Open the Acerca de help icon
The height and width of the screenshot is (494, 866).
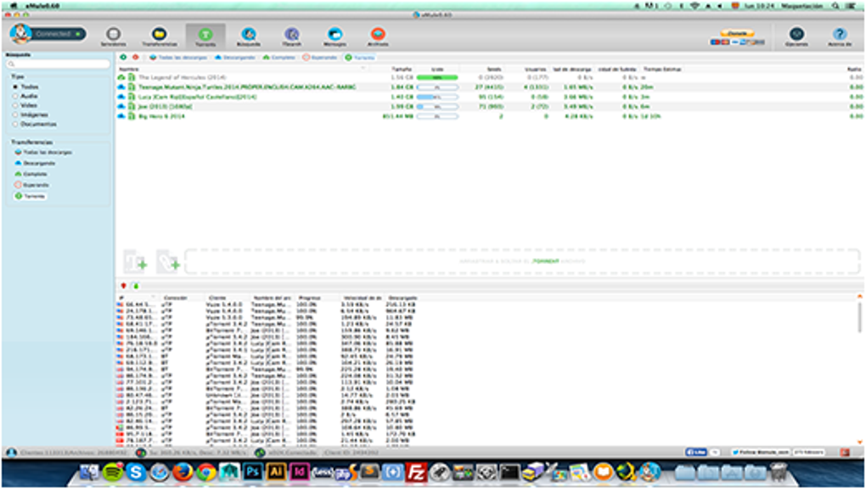pyautogui.click(x=840, y=36)
